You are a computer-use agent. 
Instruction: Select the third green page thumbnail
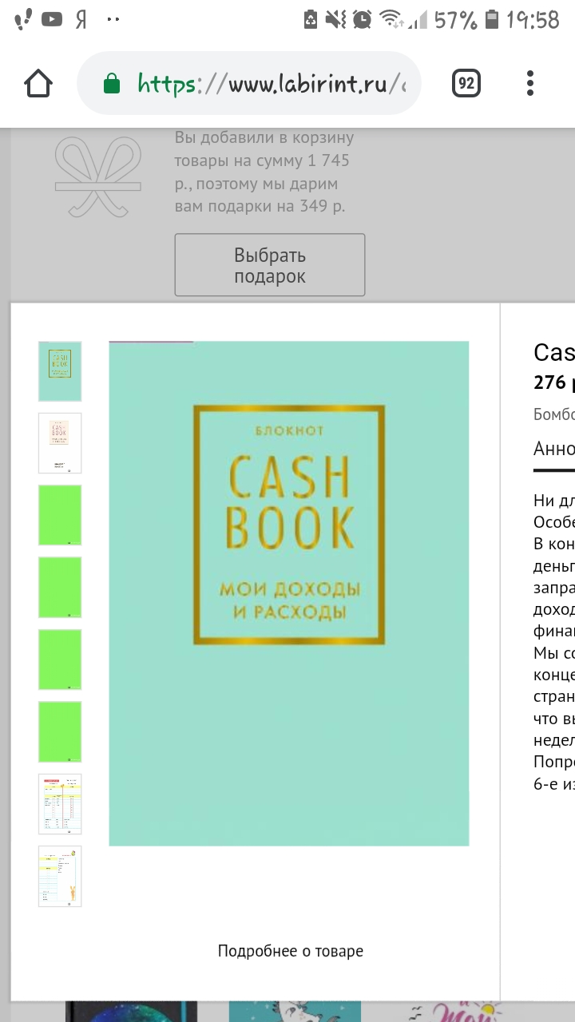click(x=60, y=515)
